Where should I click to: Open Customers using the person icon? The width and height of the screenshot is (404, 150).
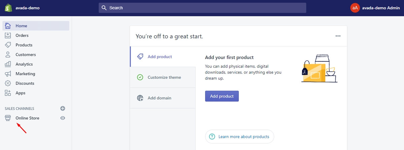tap(8, 54)
